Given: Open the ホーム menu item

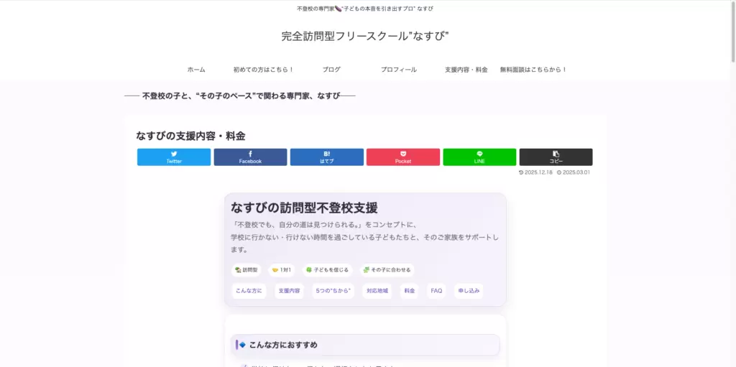Looking at the screenshot, I should click(x=196, y=70).
